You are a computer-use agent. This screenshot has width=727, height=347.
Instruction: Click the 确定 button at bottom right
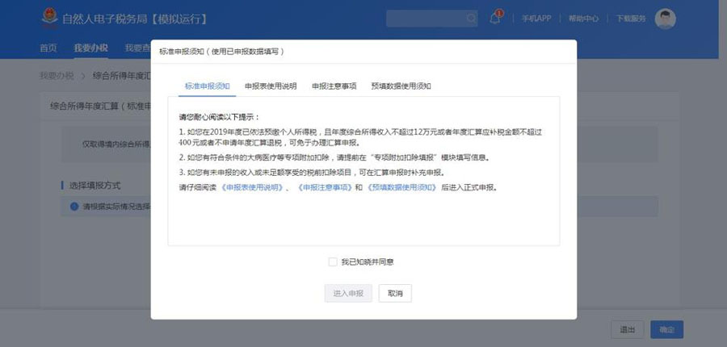(666, 329)
